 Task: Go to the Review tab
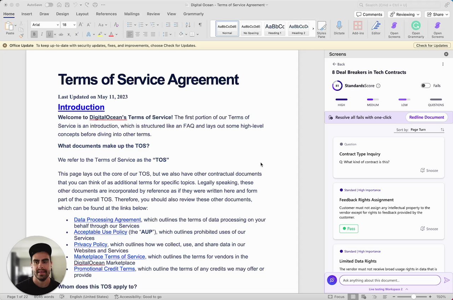tap(153, 14)
